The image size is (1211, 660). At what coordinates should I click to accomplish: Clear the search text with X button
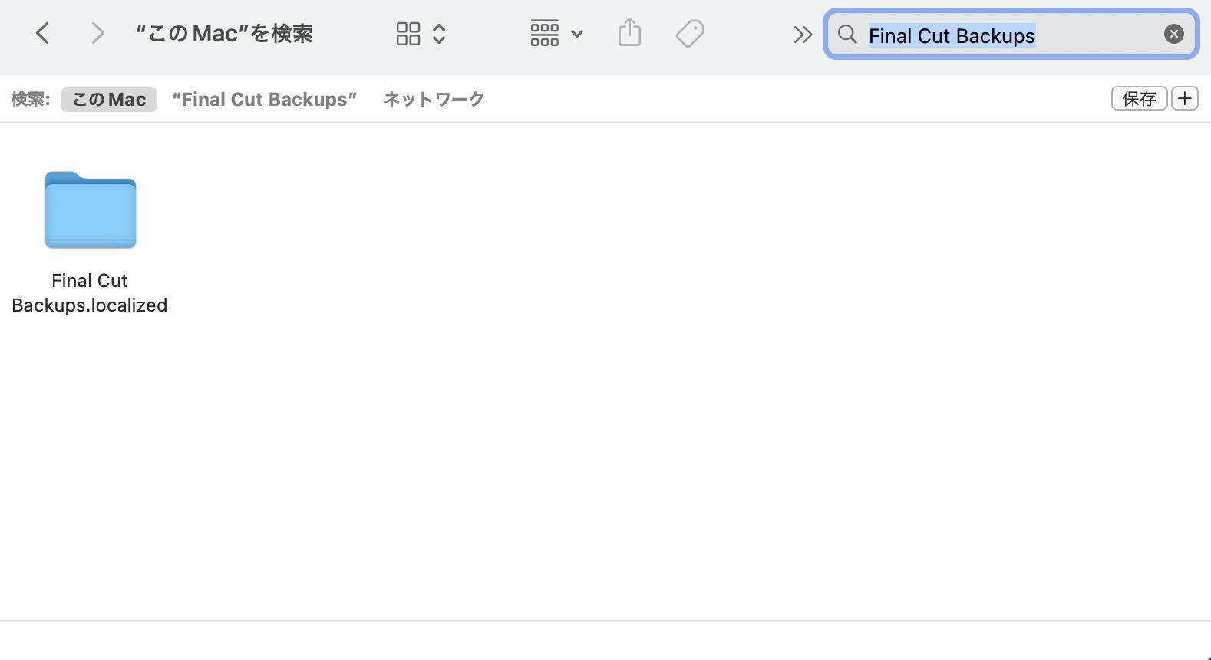pos(1173,34)
